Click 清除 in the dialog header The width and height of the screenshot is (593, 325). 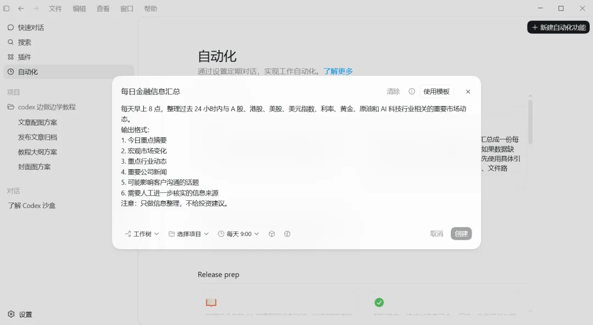click(393, 91)
